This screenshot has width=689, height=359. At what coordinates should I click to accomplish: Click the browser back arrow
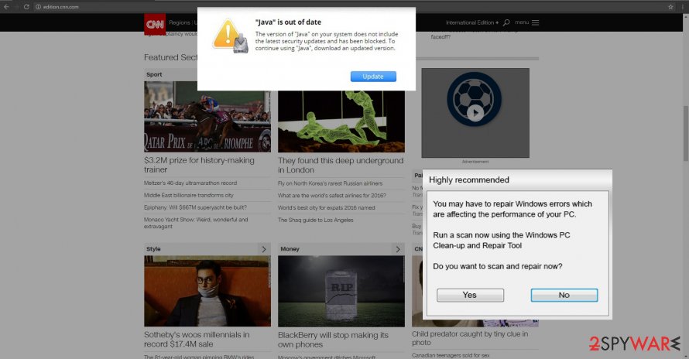[6, 7]
